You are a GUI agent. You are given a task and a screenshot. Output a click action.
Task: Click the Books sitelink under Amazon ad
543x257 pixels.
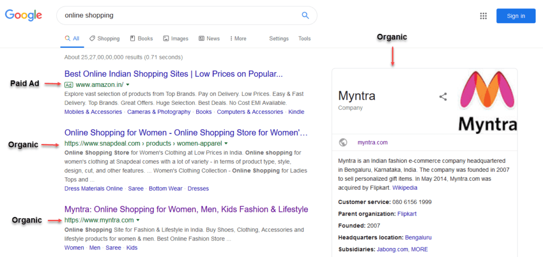pyautogui.click(x=204, y=112)
